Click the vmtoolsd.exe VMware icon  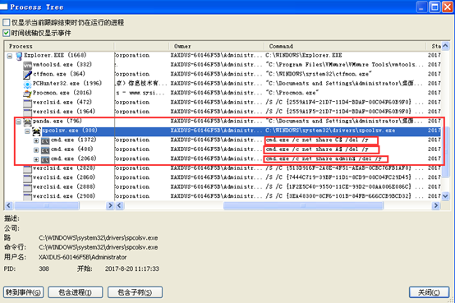click(x=27, y=65)
